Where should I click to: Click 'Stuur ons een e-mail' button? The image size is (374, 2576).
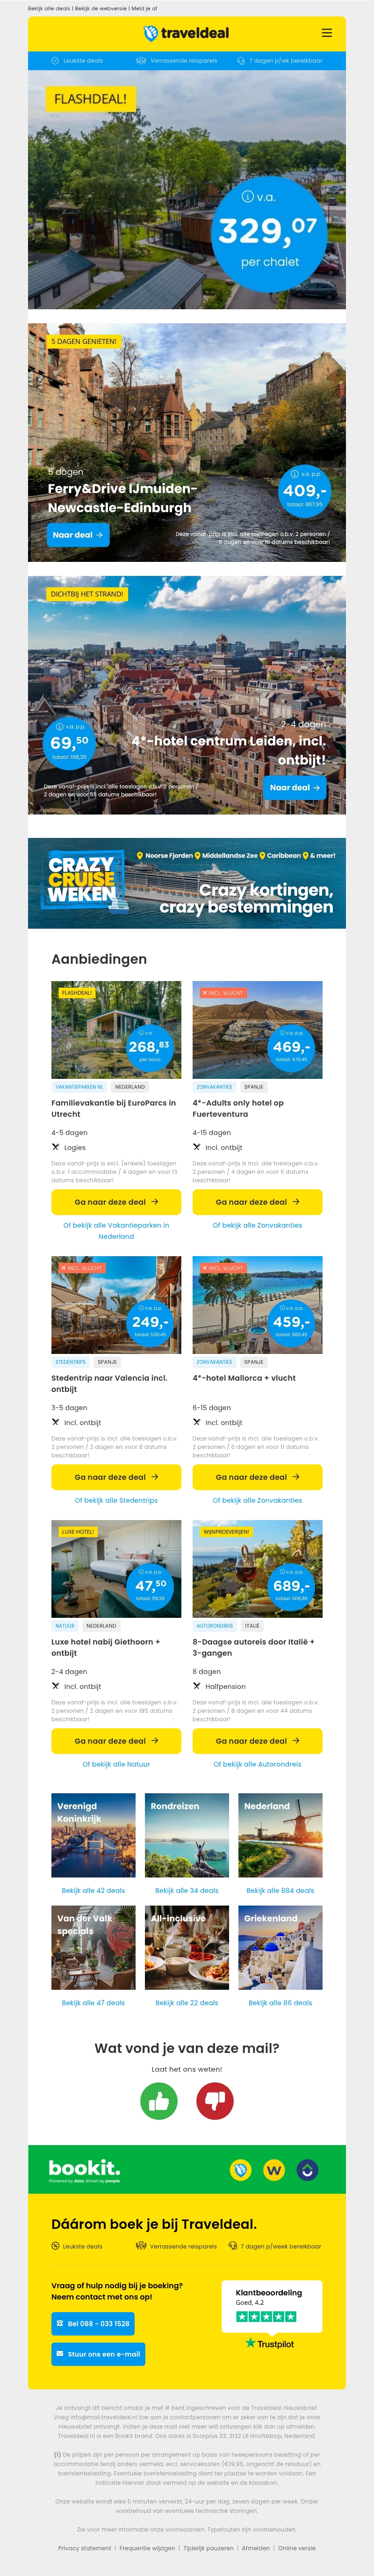click(x=98, y=2353)
